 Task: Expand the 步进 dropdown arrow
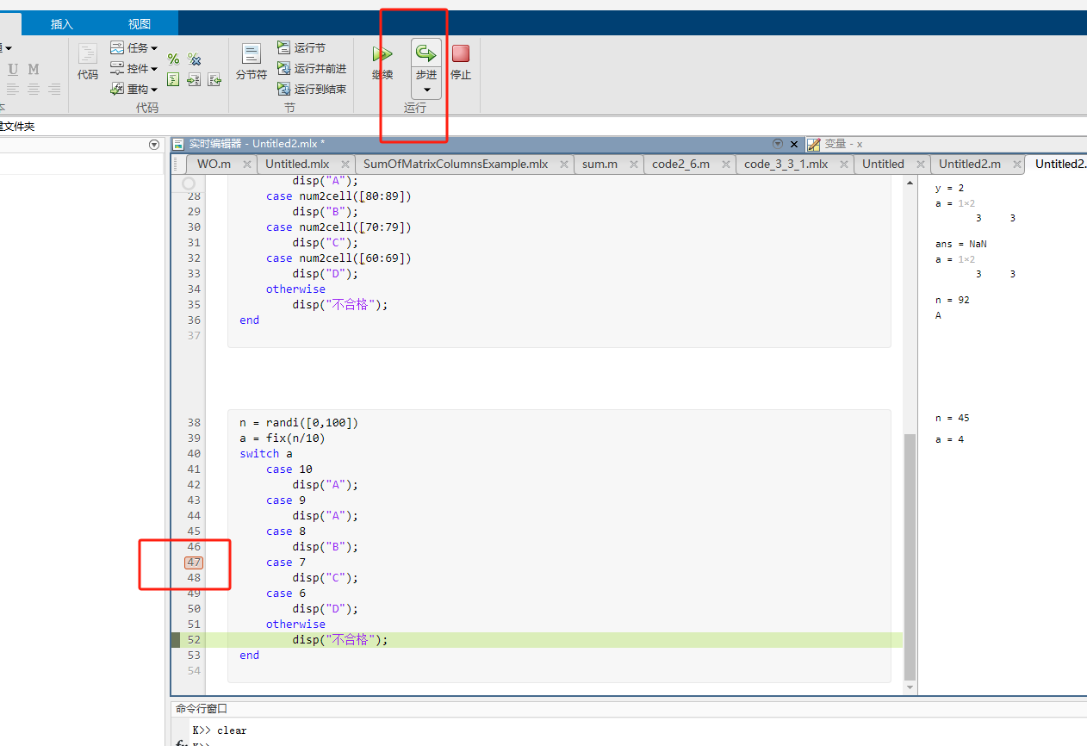point(426,89)
